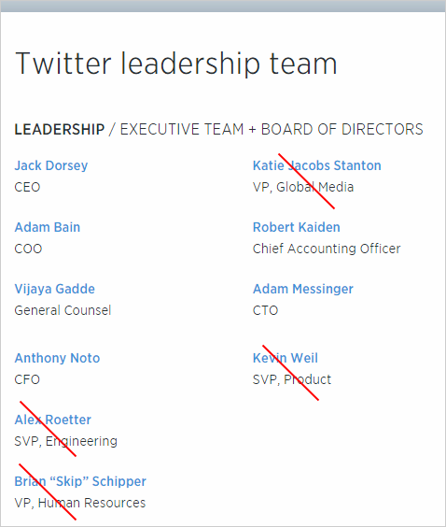The height and width of the screenshot is (527, 446).
Task: Open Adam Messinger's profile link
Action: pos(303,289)
